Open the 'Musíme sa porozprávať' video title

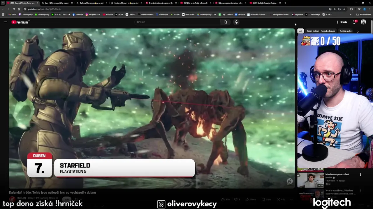point(337,174)
